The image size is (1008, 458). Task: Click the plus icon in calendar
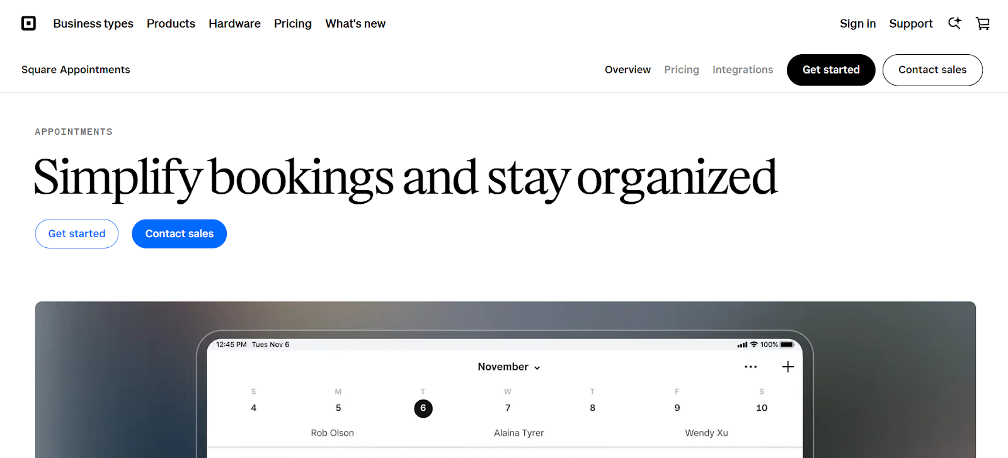pos(787,367)
